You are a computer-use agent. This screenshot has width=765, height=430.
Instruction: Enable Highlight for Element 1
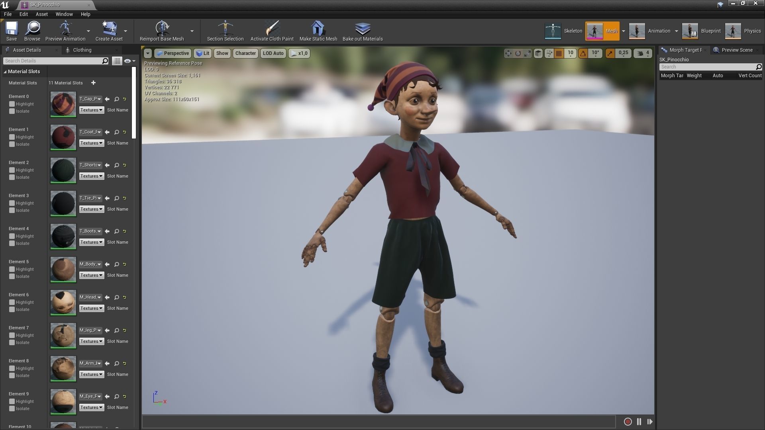coord(12,137)
